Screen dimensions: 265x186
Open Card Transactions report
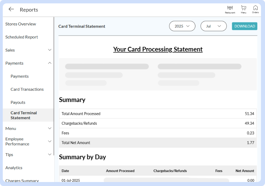27,89
